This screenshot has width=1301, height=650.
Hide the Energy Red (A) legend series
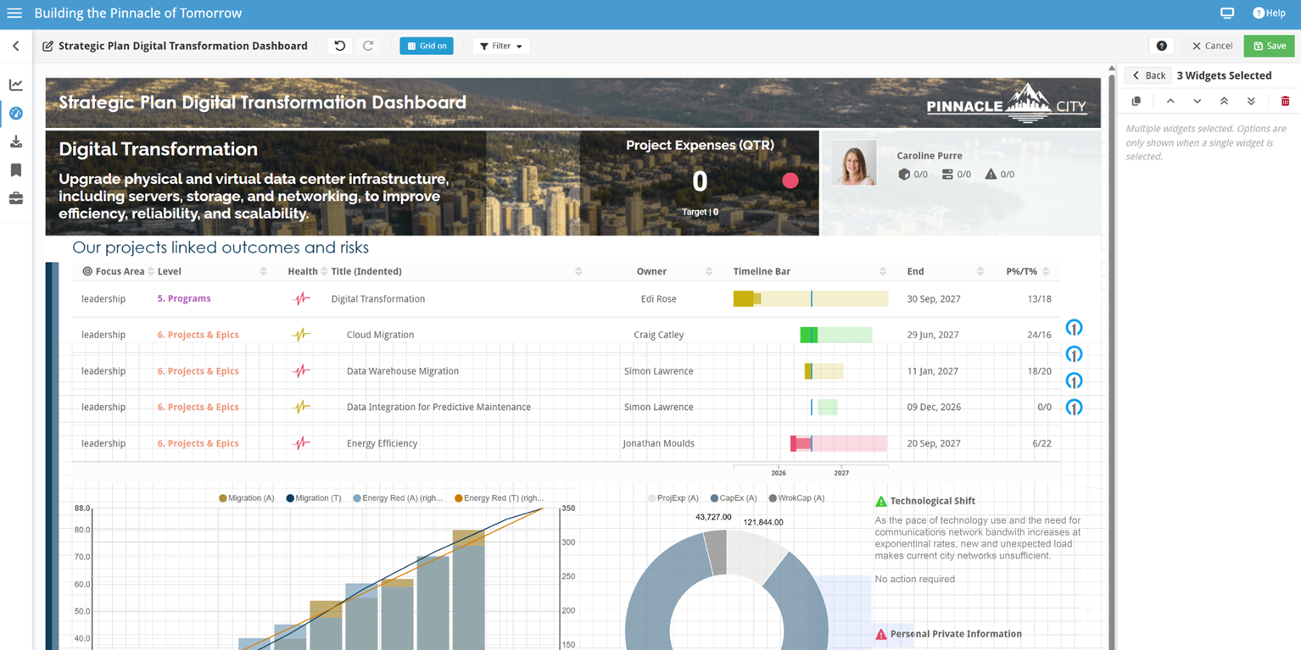pos(398,498)
